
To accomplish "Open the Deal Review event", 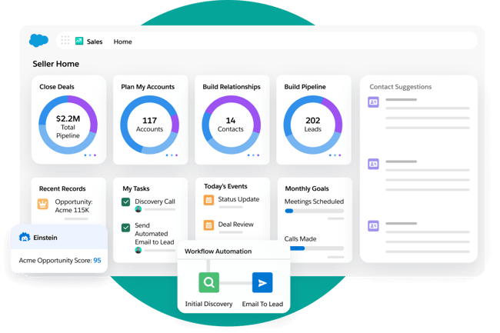I will pyautogui.click(x=235, y=225).
